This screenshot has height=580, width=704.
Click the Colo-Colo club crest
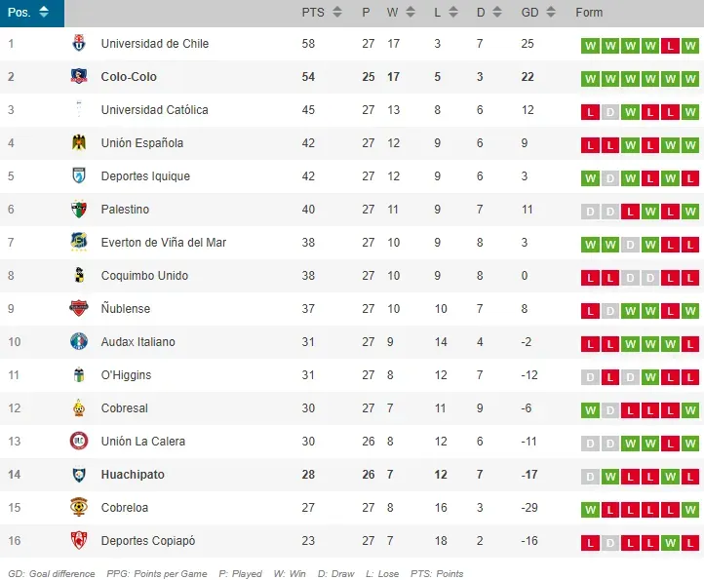(79, 77)
